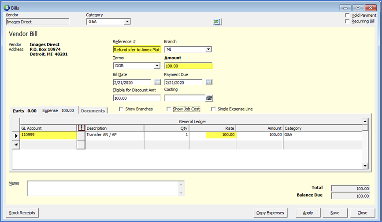Check the Recurring Bill option

coord(348,21)
